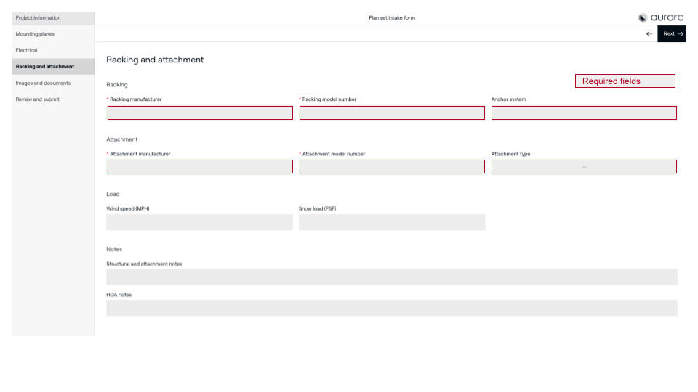Viewport: 698px width, 392px height.
Task: Select the Snow load (PSF) input
Action: (392, 222)
